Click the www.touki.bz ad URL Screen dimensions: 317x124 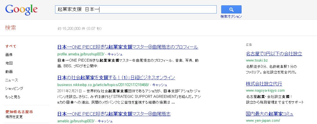(x=257, y=60)
